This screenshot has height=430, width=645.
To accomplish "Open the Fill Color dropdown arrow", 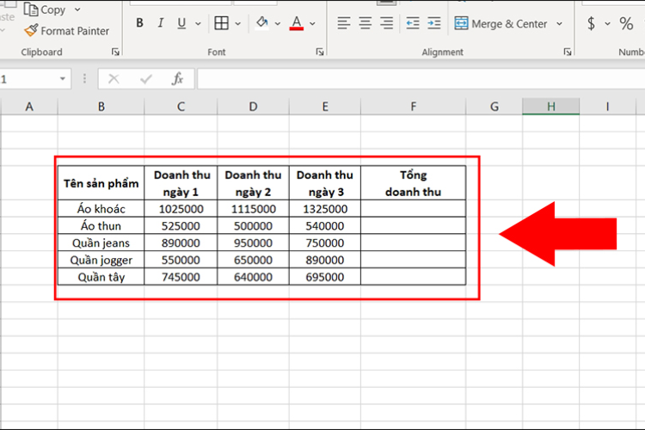I will pos(278,23).
